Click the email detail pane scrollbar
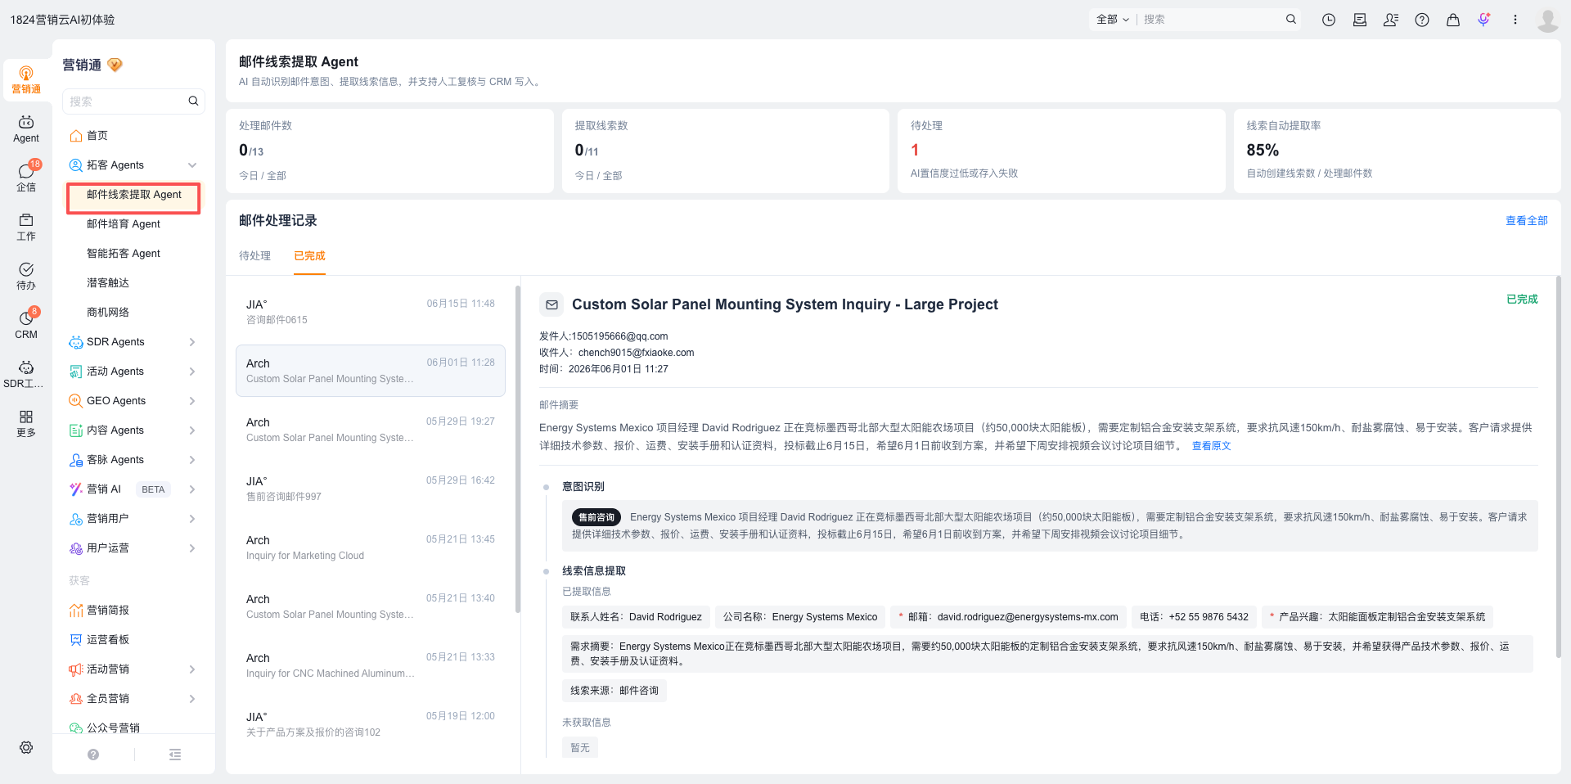This screenshot has height=784, width=1571. 1558,468
